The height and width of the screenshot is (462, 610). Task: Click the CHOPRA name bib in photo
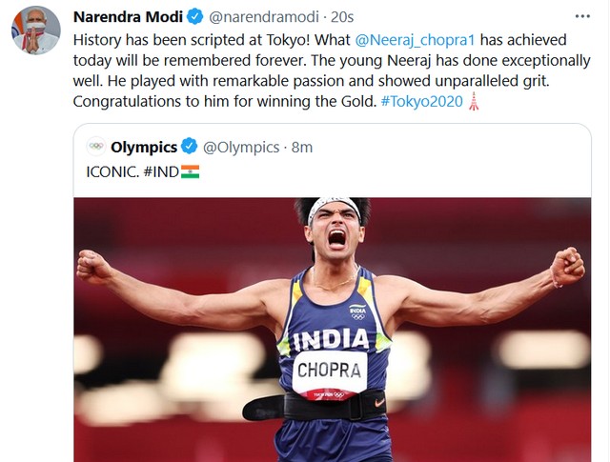329,371
